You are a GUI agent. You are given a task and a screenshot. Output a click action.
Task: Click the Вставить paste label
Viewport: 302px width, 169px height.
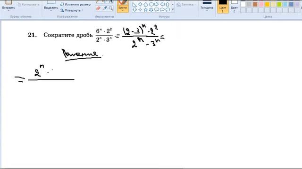[8, 8]
